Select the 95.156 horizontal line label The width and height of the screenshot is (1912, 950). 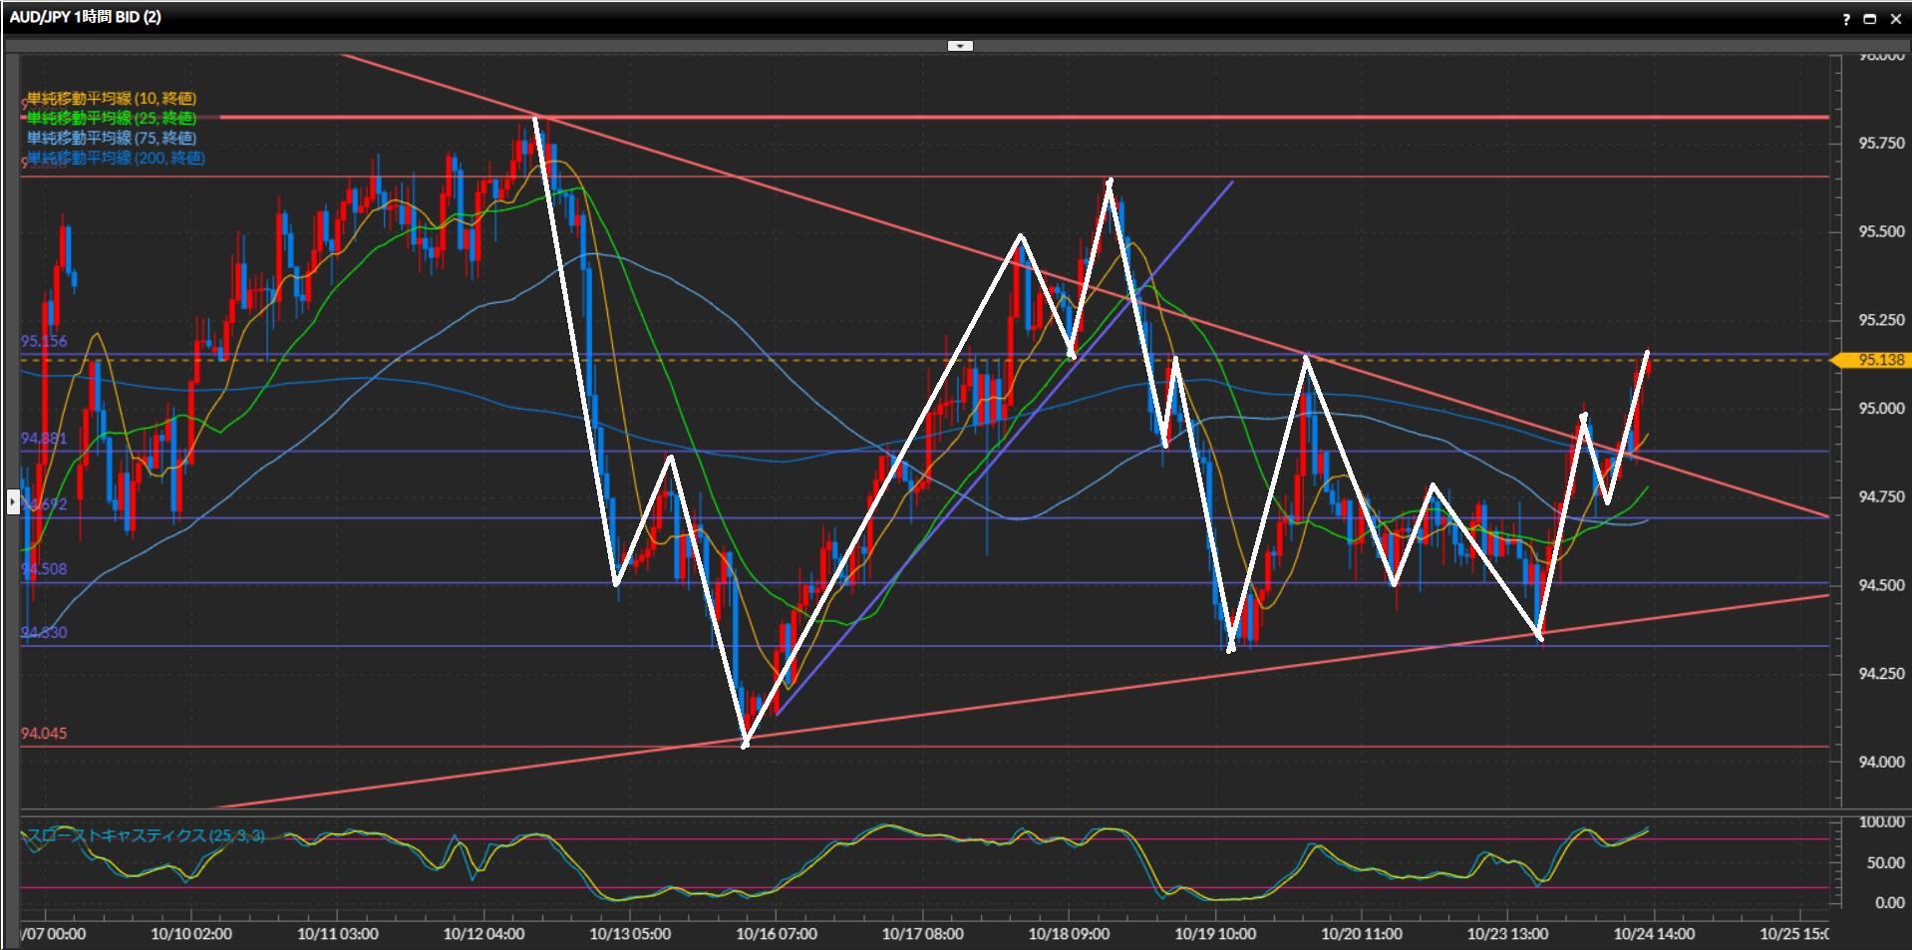(x=44, y=341)
